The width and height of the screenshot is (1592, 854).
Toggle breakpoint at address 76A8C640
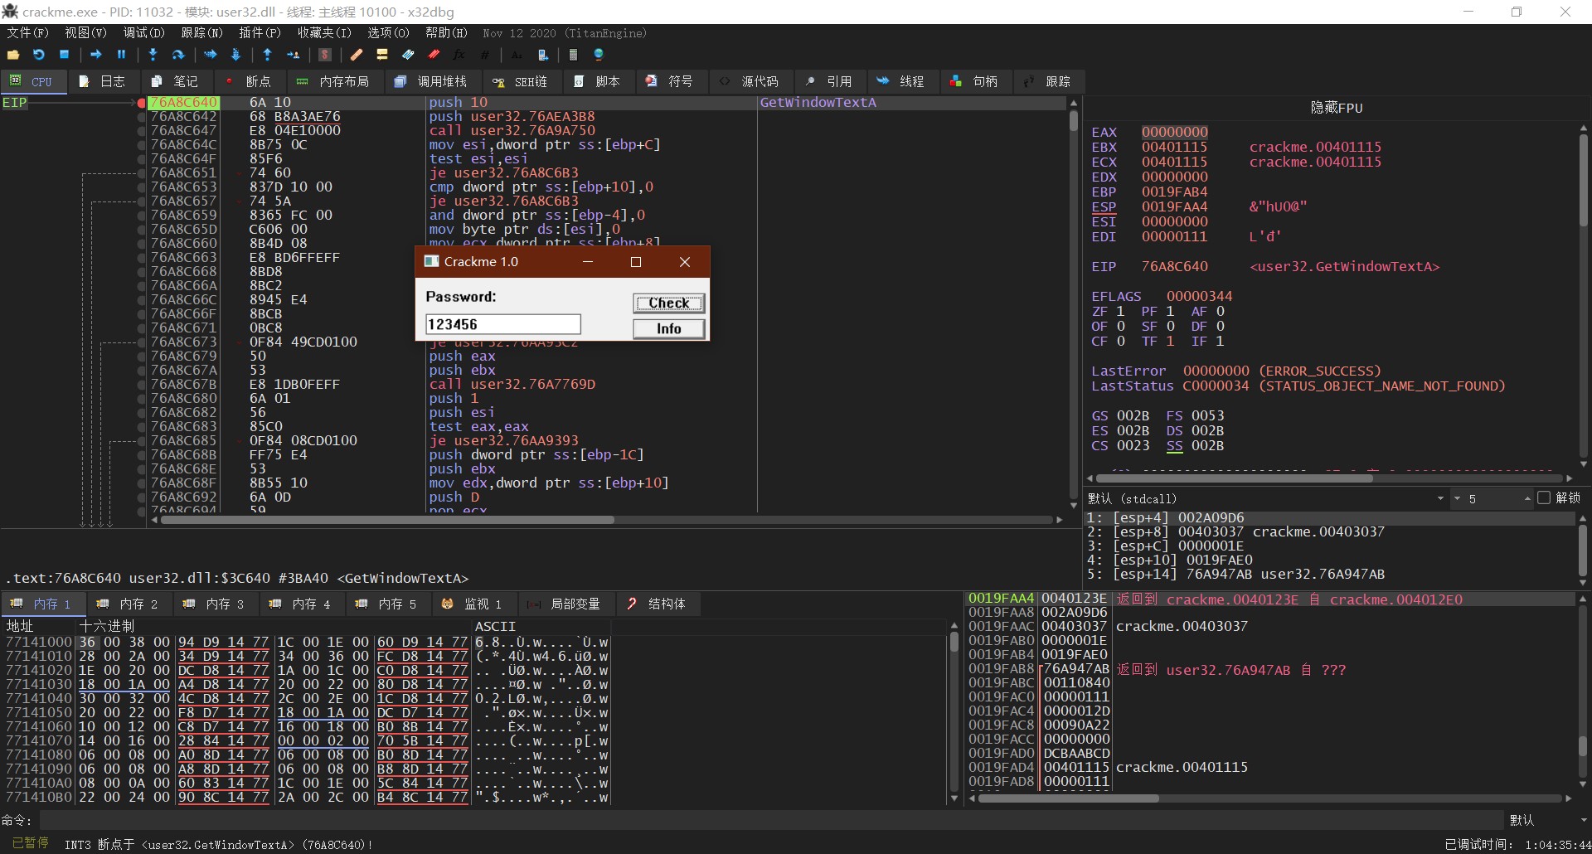tap(142, 103)
